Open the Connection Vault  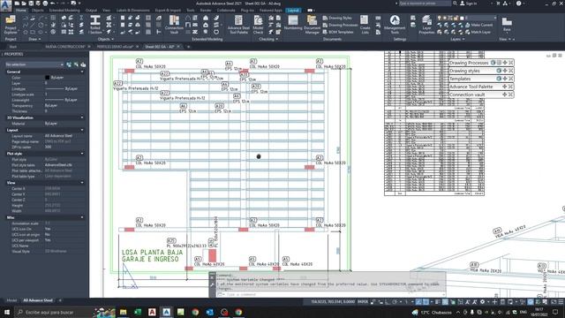(174, 25)
